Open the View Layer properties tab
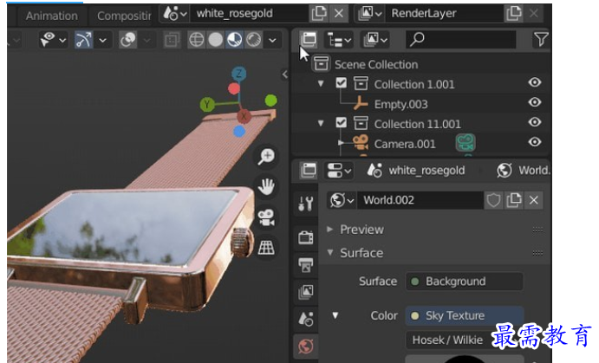599x363 pixels. (306, 292)
